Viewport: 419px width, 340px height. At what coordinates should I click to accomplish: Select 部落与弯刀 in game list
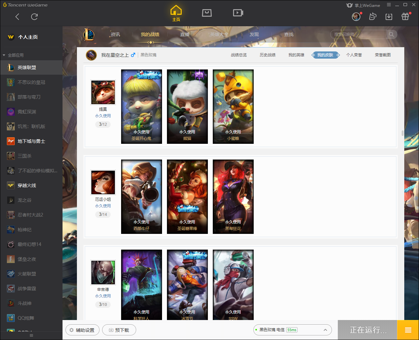[31, 97]
